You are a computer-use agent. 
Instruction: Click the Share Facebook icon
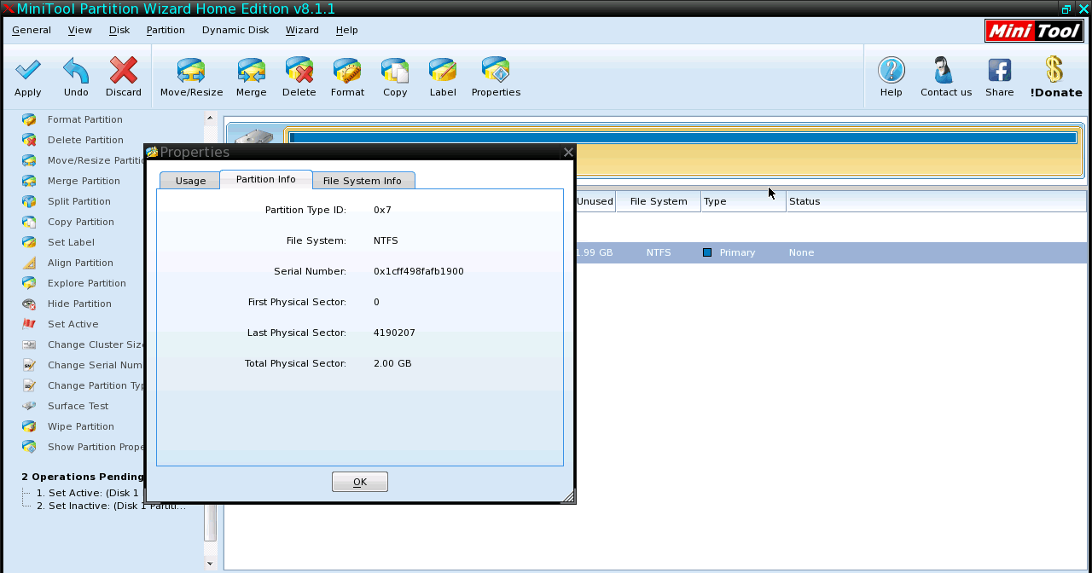pos(999,71)
